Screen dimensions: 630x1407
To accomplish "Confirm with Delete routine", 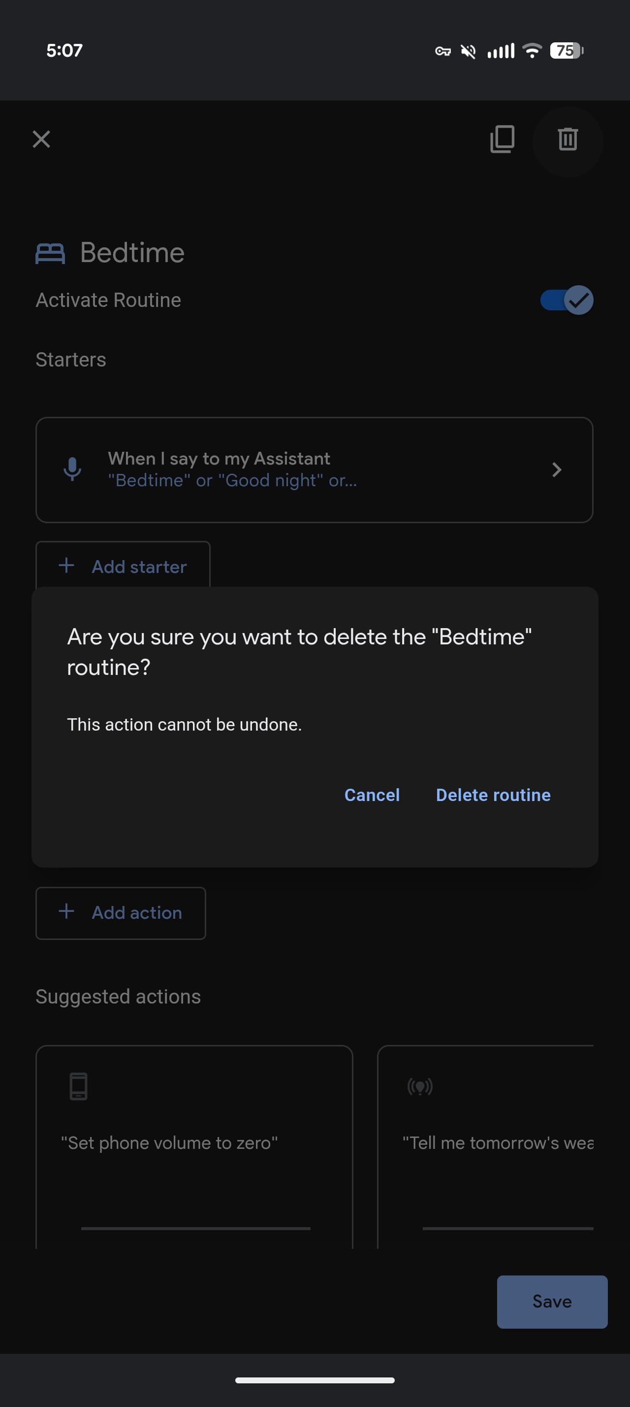I will tap(493, 795).
